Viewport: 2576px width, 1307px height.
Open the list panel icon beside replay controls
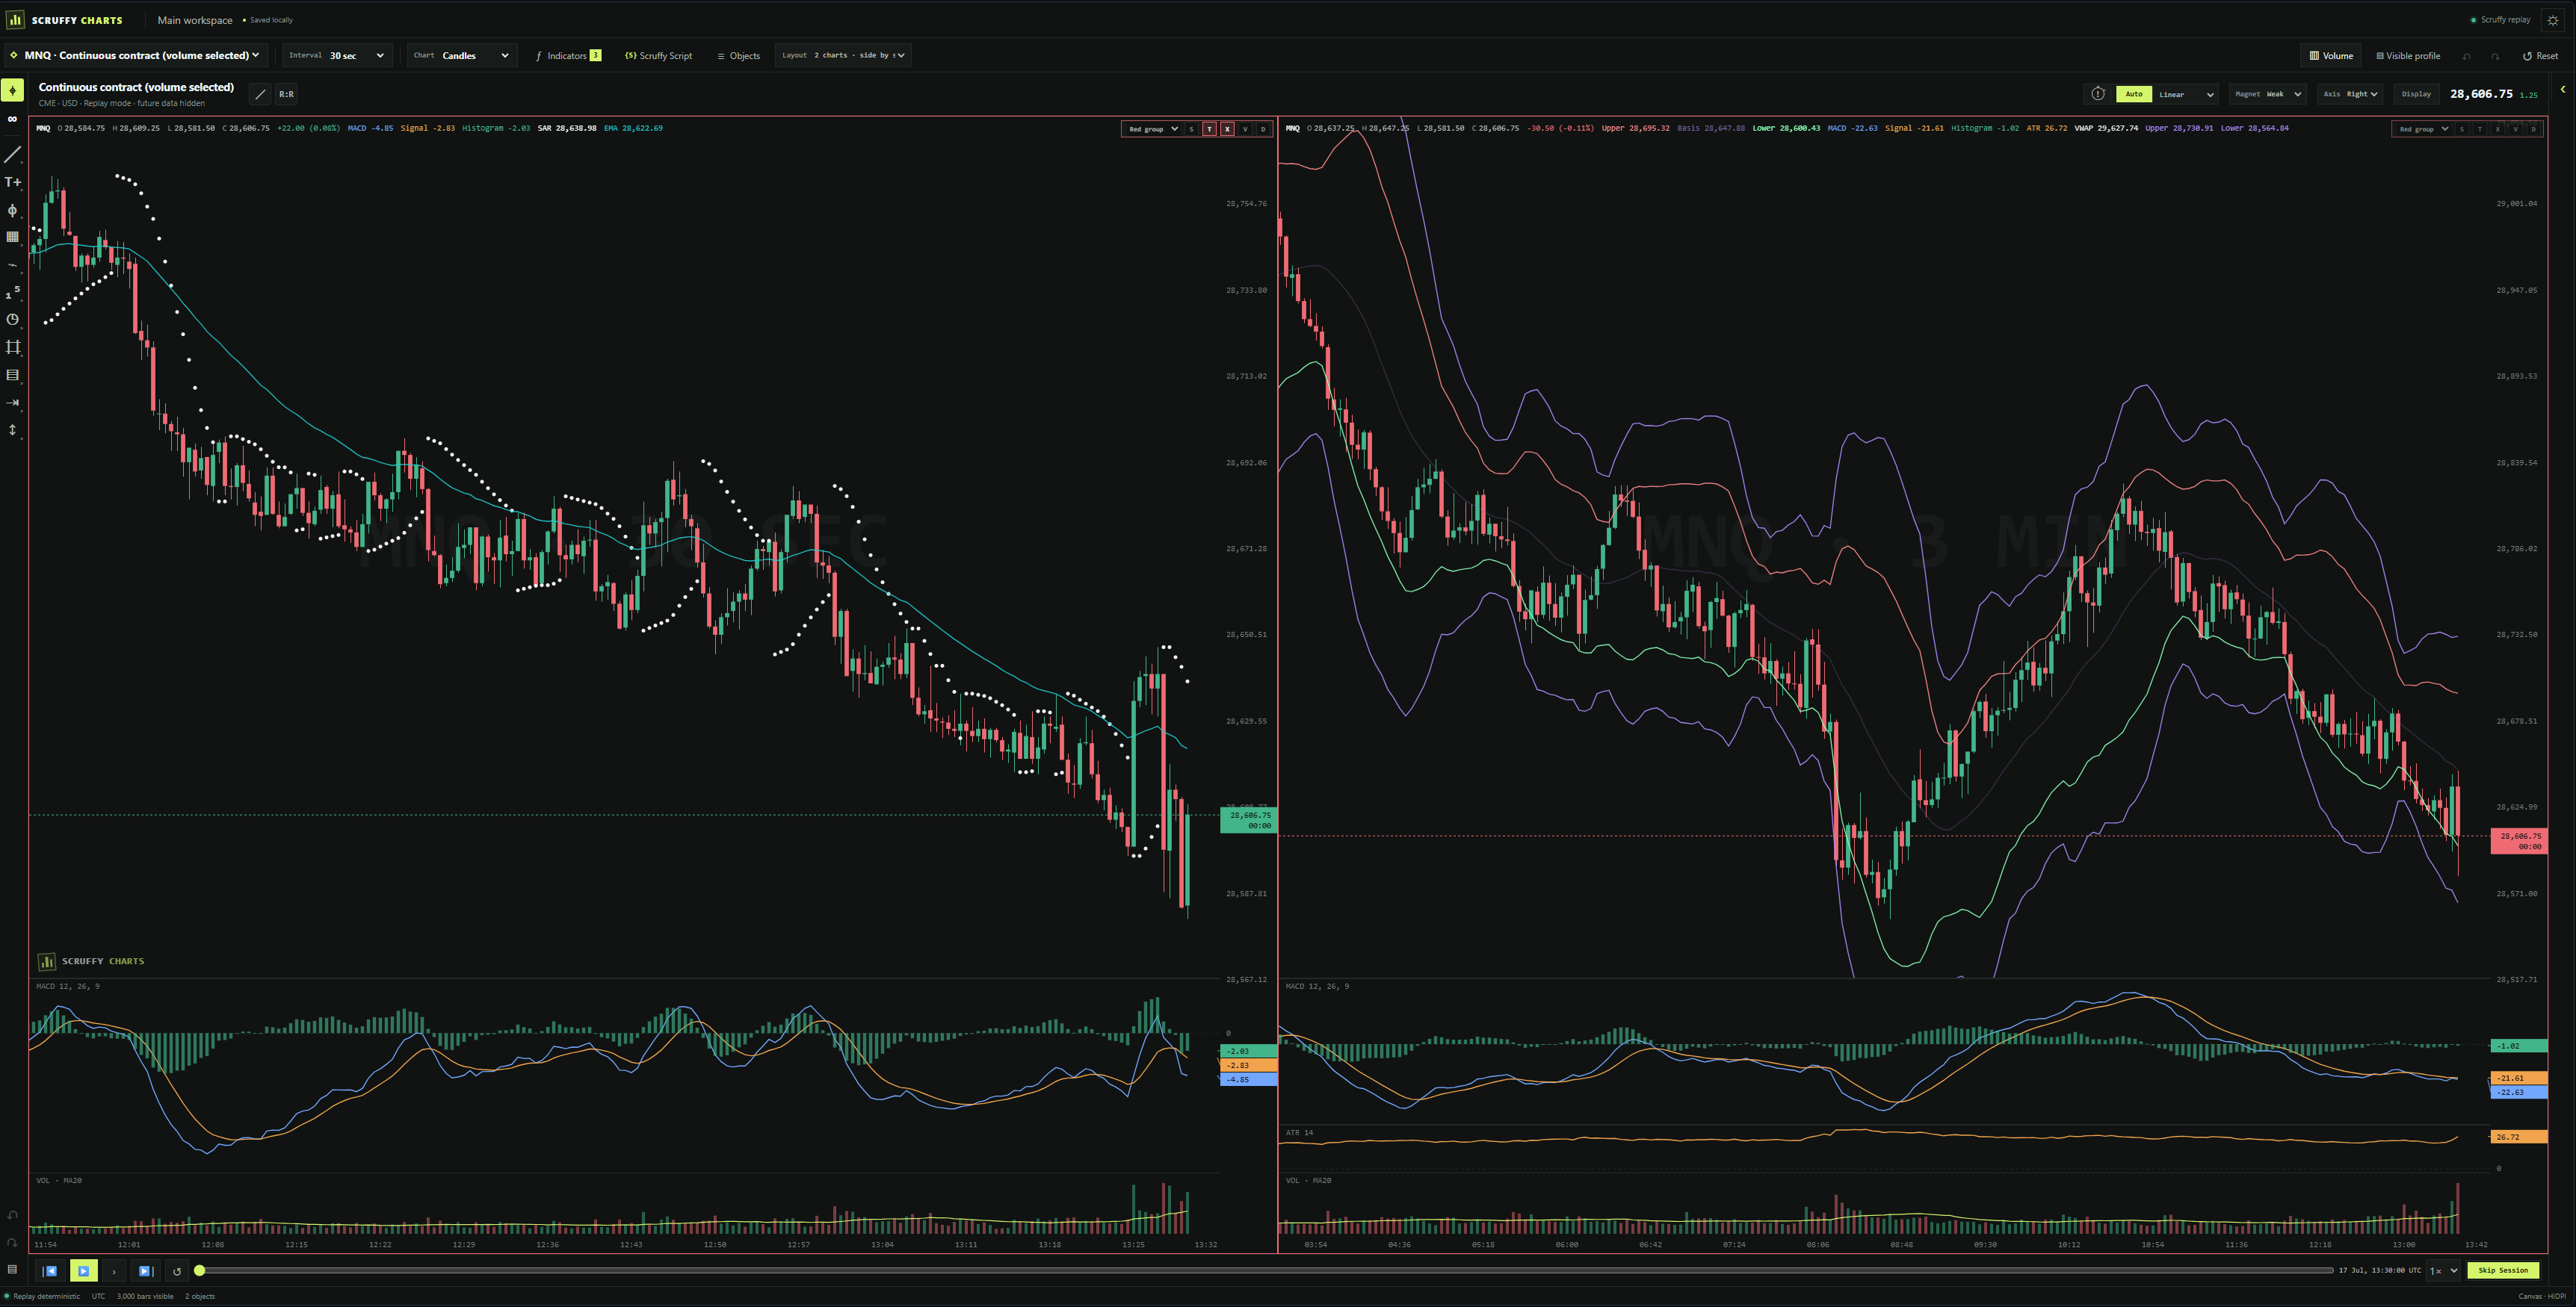[x=12, y=1269]
